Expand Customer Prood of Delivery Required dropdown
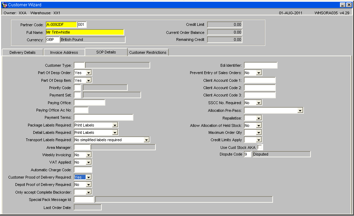Image resolution: width=354 pixels, height=216 pixels. coord(89,177)
